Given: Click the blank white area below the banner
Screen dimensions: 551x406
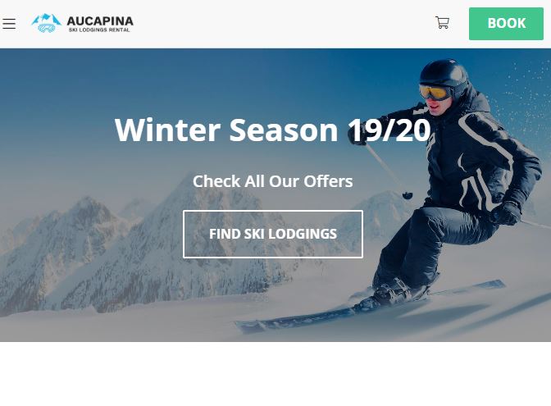Looking at the screenshot, I should 275,374.
